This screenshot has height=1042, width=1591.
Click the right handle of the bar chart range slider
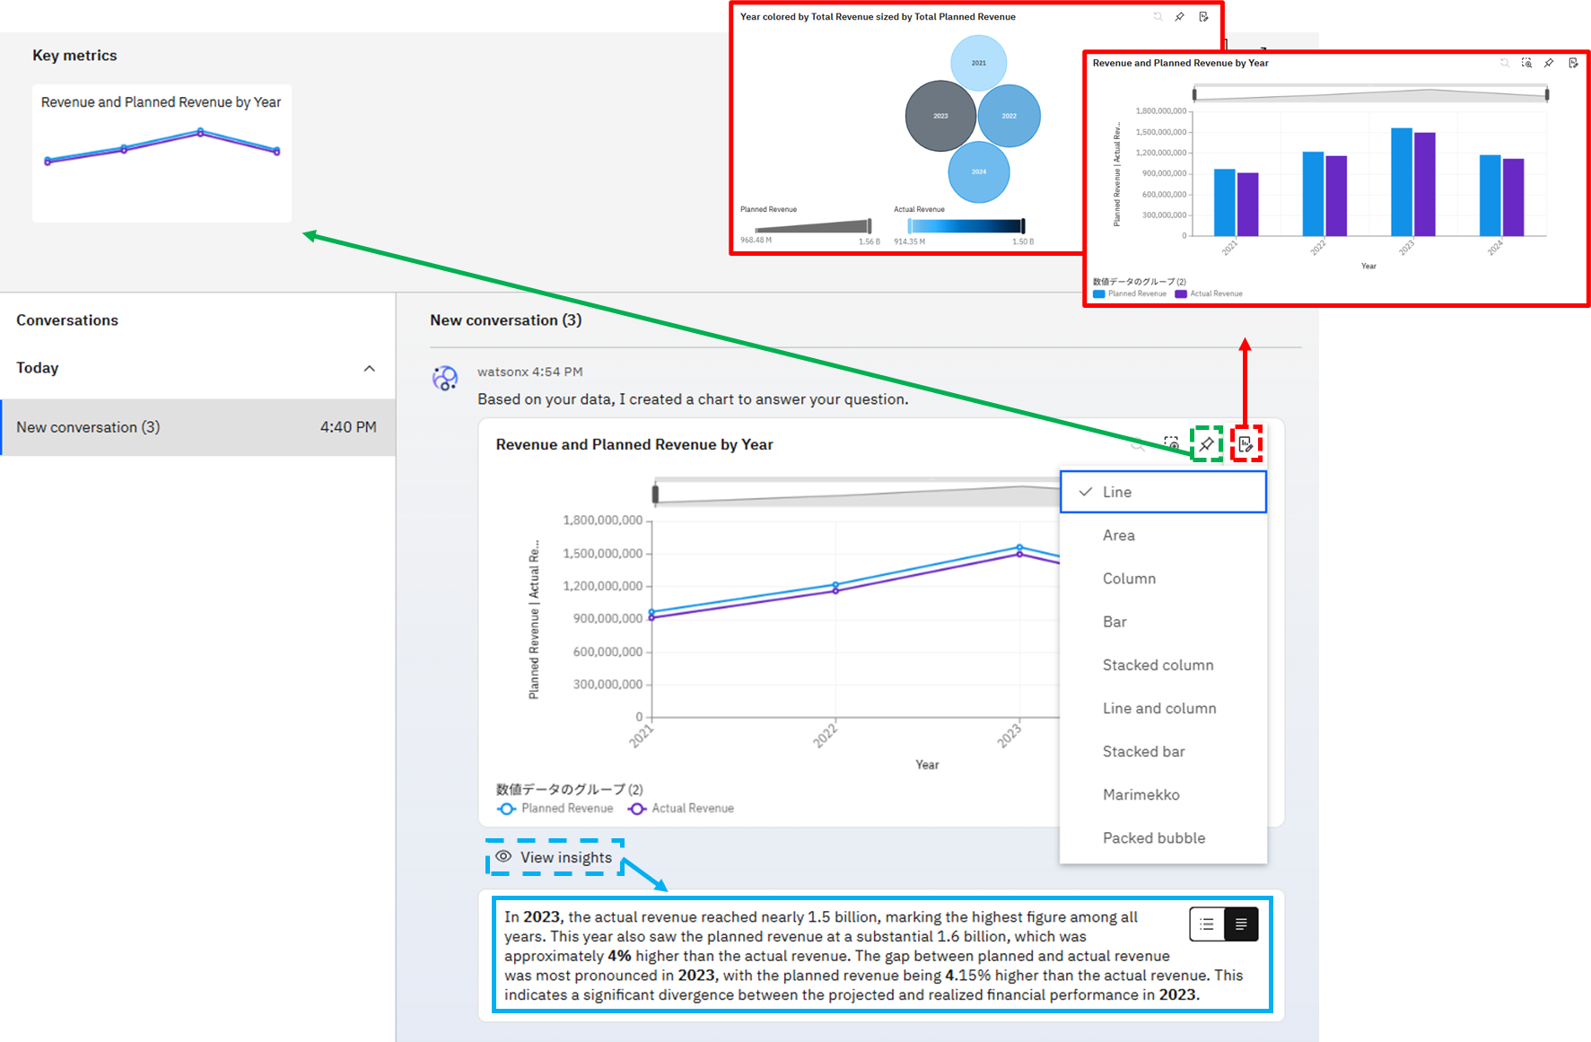point(1547,93)
